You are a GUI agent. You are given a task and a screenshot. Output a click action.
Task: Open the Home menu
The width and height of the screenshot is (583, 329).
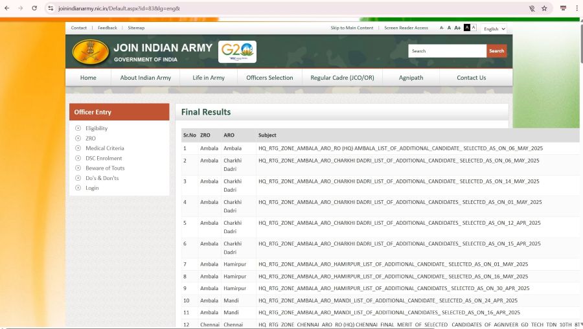click(88, 78)
